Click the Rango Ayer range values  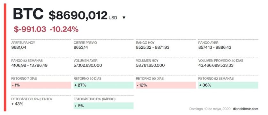[215, 47]
